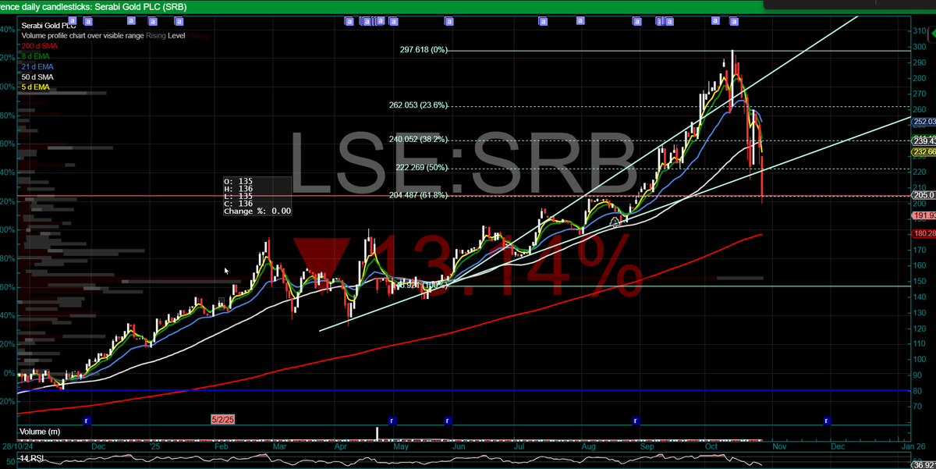
Task: Select the 297.618 (0%) Fibonacci label
Action: (424, 49)
